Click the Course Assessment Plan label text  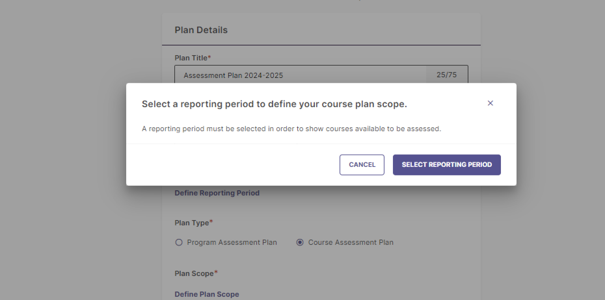click(351, 243)
